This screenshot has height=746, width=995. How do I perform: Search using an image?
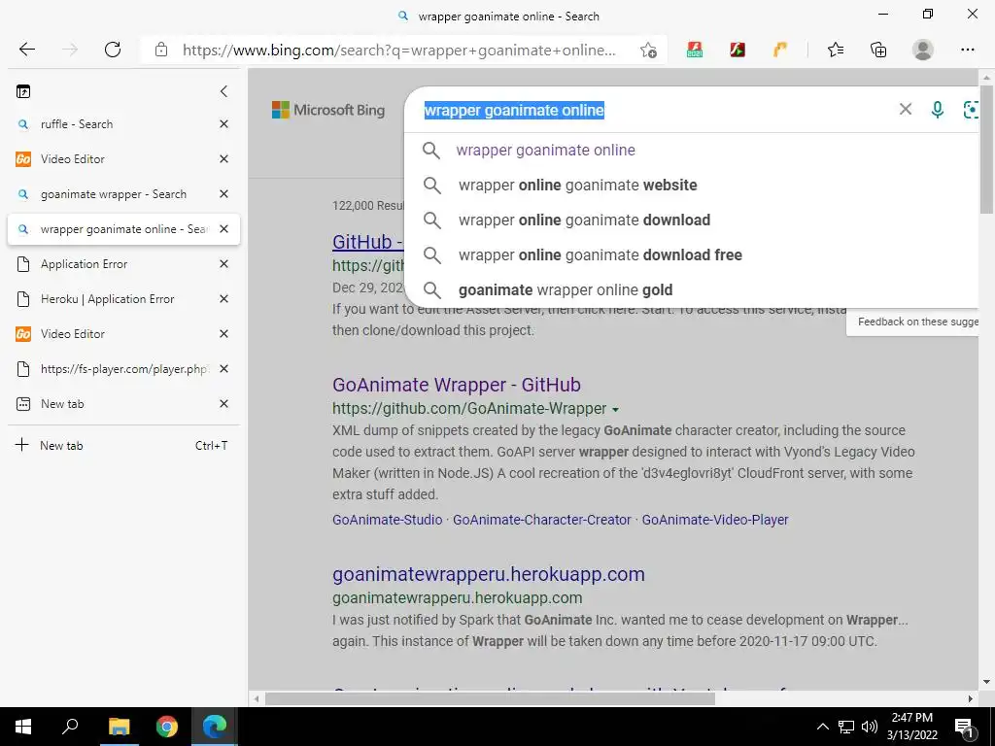point(971,110)
